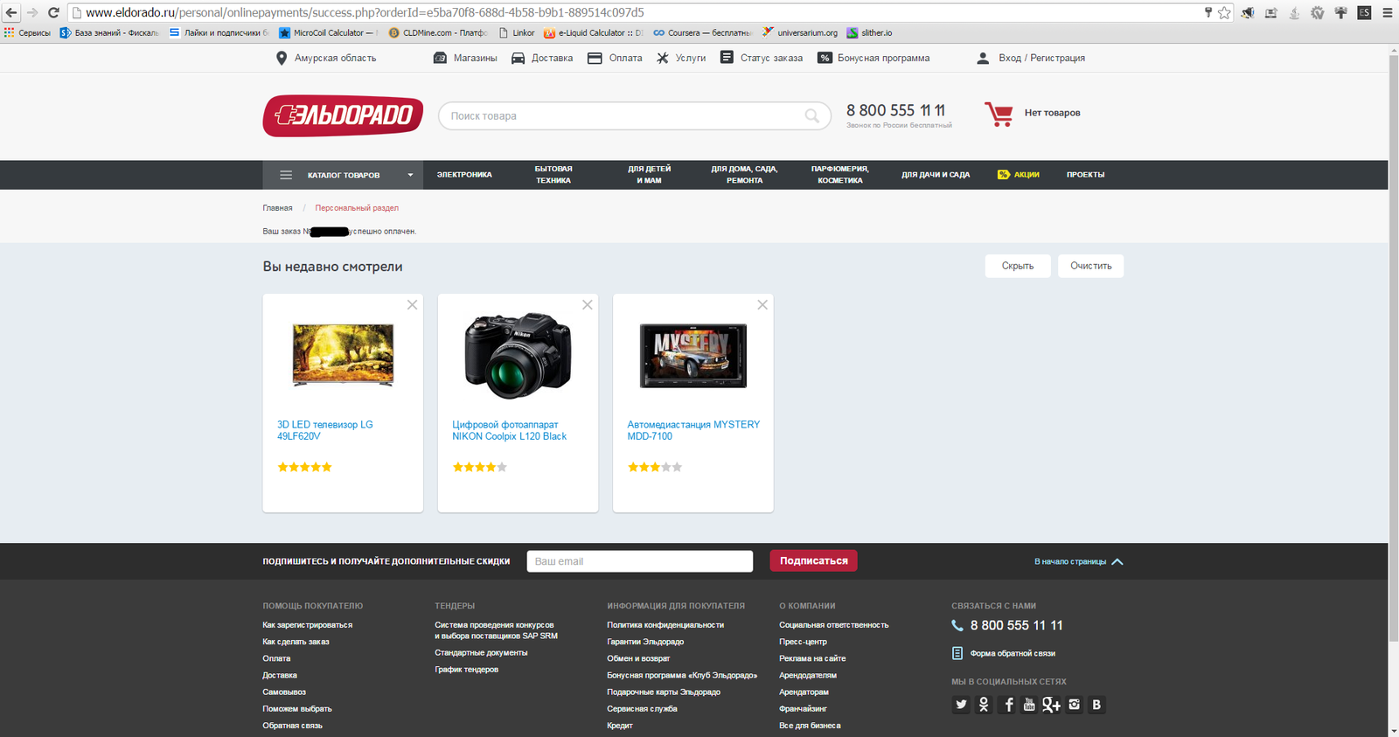The width and height of the screenshot is (1399, 737).
Task: Open the Электроника menu
Action: pyautogui.click(x=464, y=175)
